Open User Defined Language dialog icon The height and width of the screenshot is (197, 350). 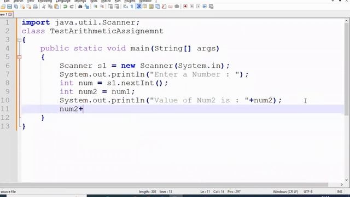pos(145,7)
